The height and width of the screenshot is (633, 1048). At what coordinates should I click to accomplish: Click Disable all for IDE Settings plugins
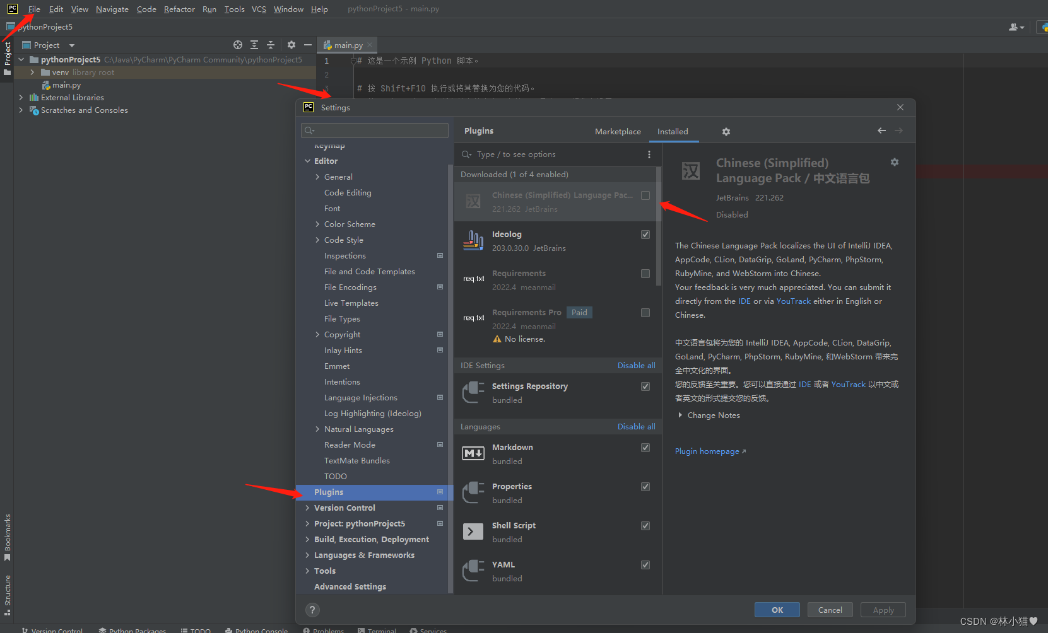tap(636, 366)
